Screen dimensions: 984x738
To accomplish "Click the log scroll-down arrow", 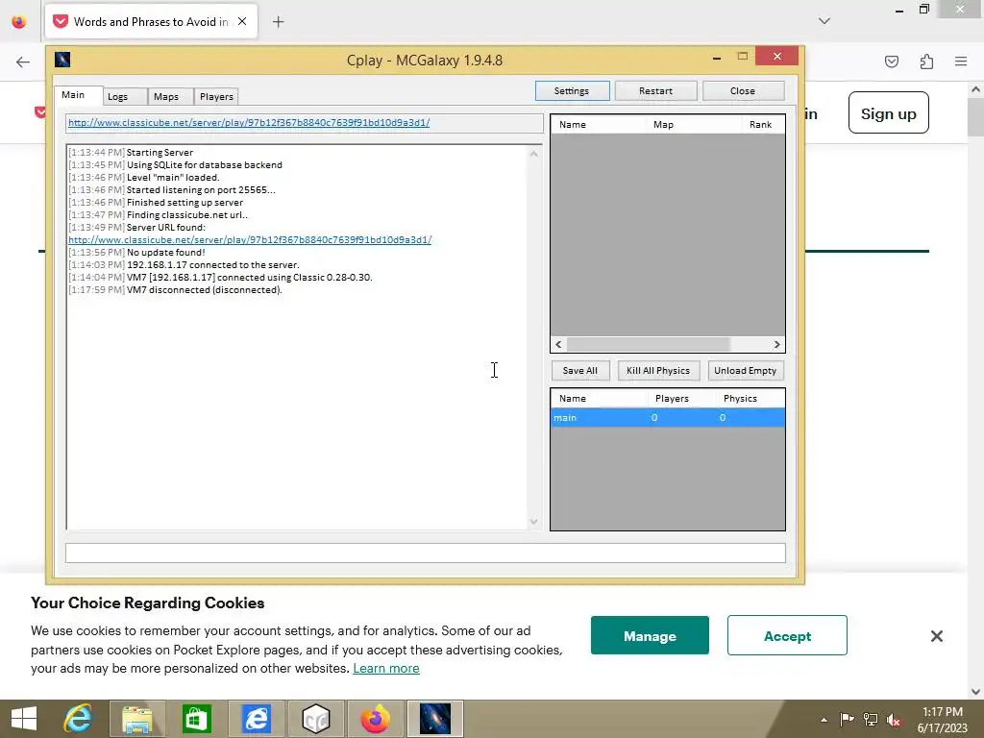I will click(534, 522).
